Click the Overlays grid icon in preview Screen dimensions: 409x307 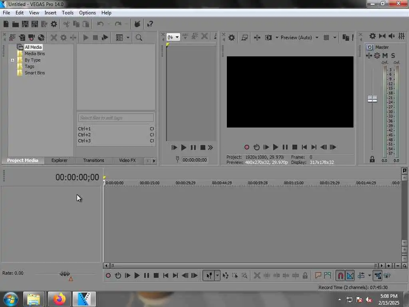pyautogui.click(x=326, y=38)
